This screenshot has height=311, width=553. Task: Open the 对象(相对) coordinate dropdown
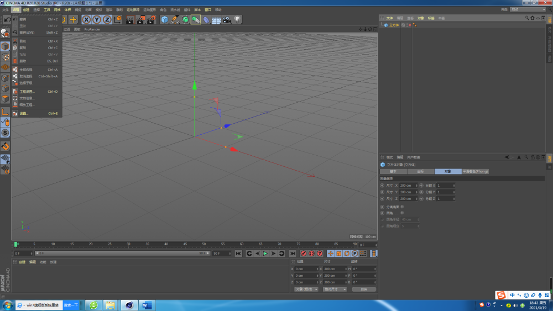(306, 289)
